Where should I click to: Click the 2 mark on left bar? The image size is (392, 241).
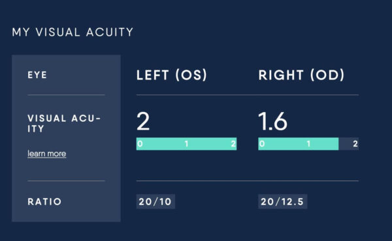coord(233,144)
